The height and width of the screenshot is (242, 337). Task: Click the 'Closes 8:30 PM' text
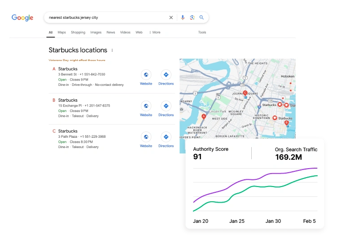81,142
